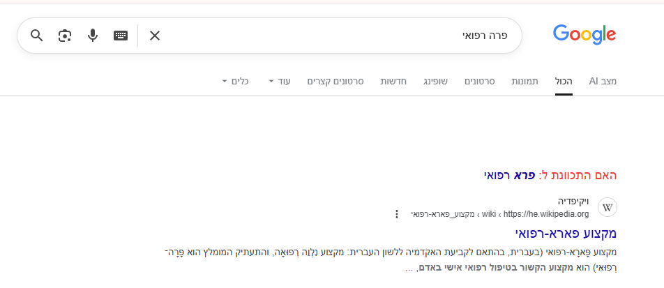Open the סרטונים (Videos) tab
Screen dimensions: 664x288
point(480,82)
